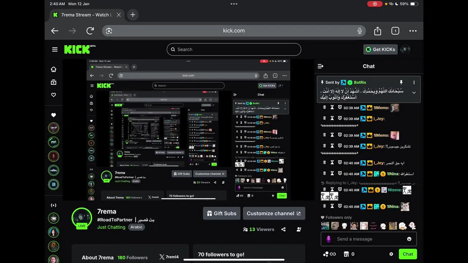
Task: Click the Arabic language tag
Action: 136,227
